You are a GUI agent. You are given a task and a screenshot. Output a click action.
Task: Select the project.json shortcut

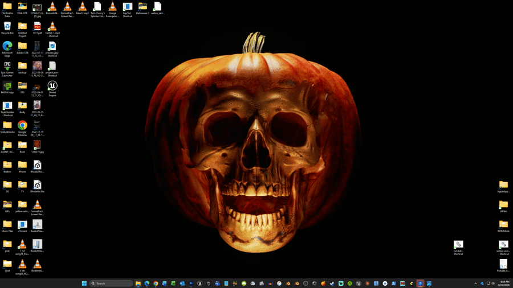pos(52,69)
